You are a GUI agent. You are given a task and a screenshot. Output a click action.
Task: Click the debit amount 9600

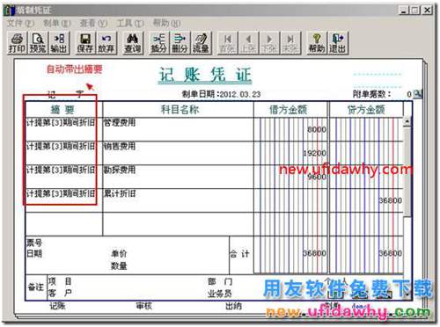(317, 177)
